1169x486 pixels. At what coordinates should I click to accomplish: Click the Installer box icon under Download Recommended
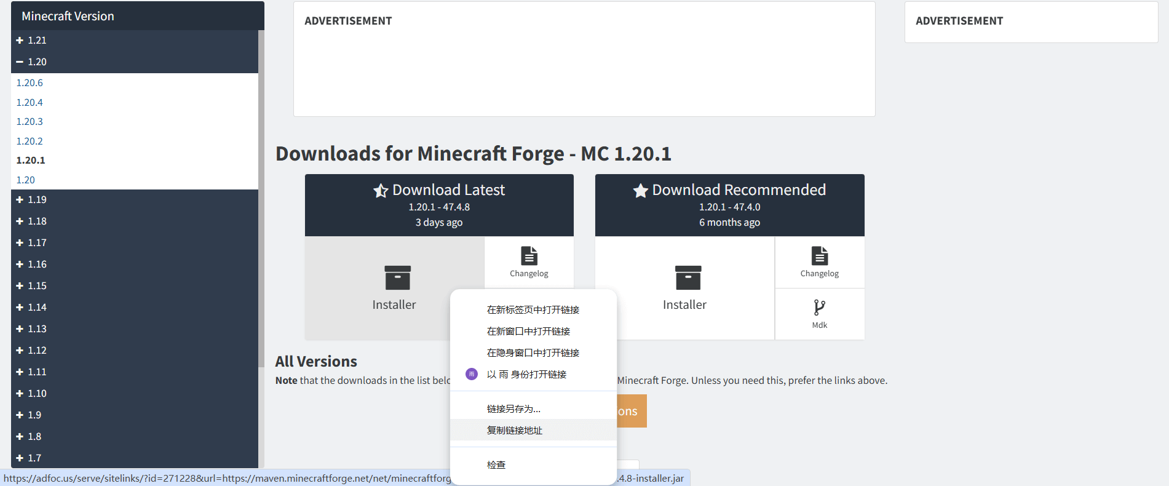coord(688,277)
